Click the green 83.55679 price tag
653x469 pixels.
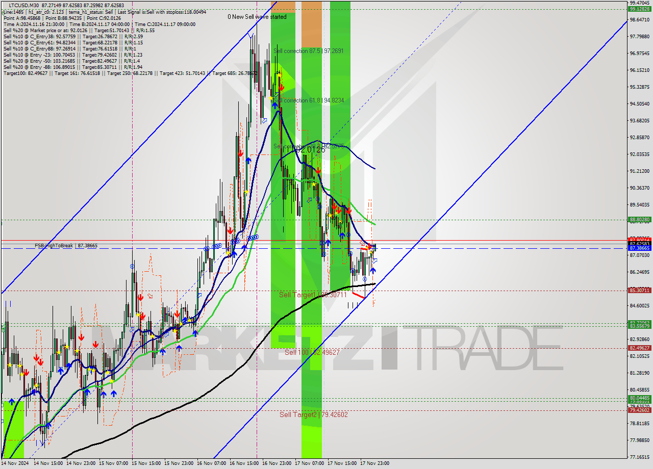click(640, 326)
